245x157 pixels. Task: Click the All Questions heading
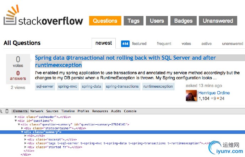pyautogui.click(x=22, y=43)
